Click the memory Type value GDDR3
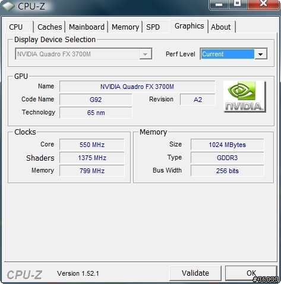The width and height of the screenshot is (281, 284). click(x=227, y=158)
